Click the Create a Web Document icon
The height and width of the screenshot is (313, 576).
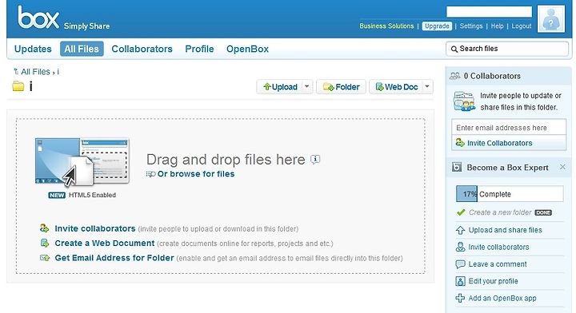point(45,243)
